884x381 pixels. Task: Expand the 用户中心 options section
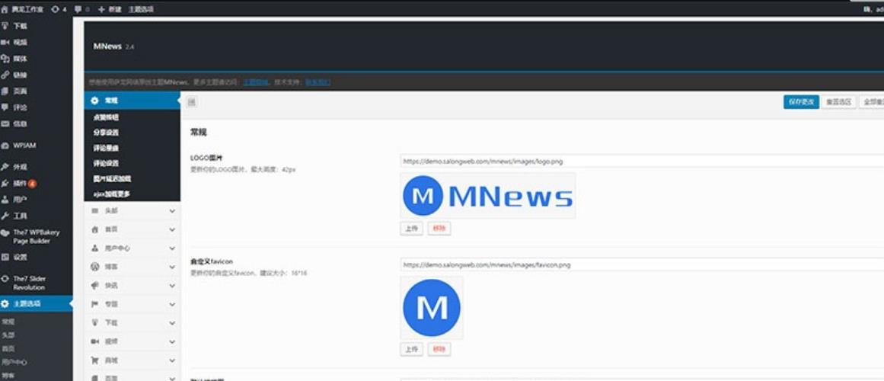pyautogui.click(x=172, y=248)
